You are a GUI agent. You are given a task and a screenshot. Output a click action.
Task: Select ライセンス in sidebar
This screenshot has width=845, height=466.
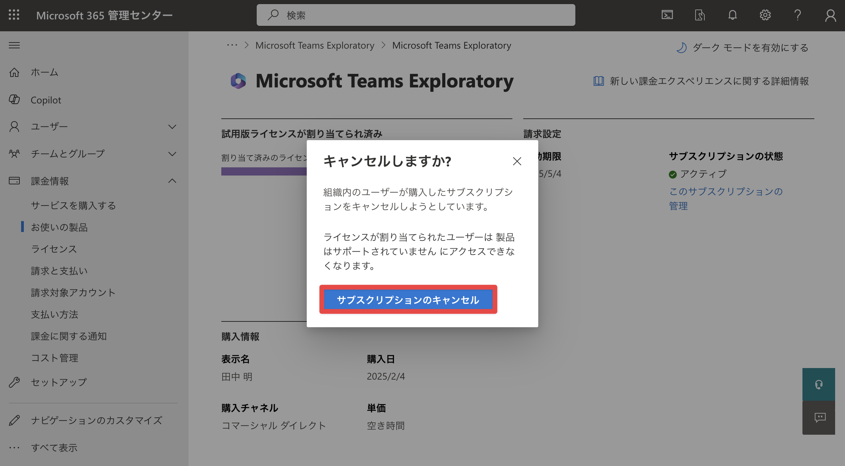54,249
